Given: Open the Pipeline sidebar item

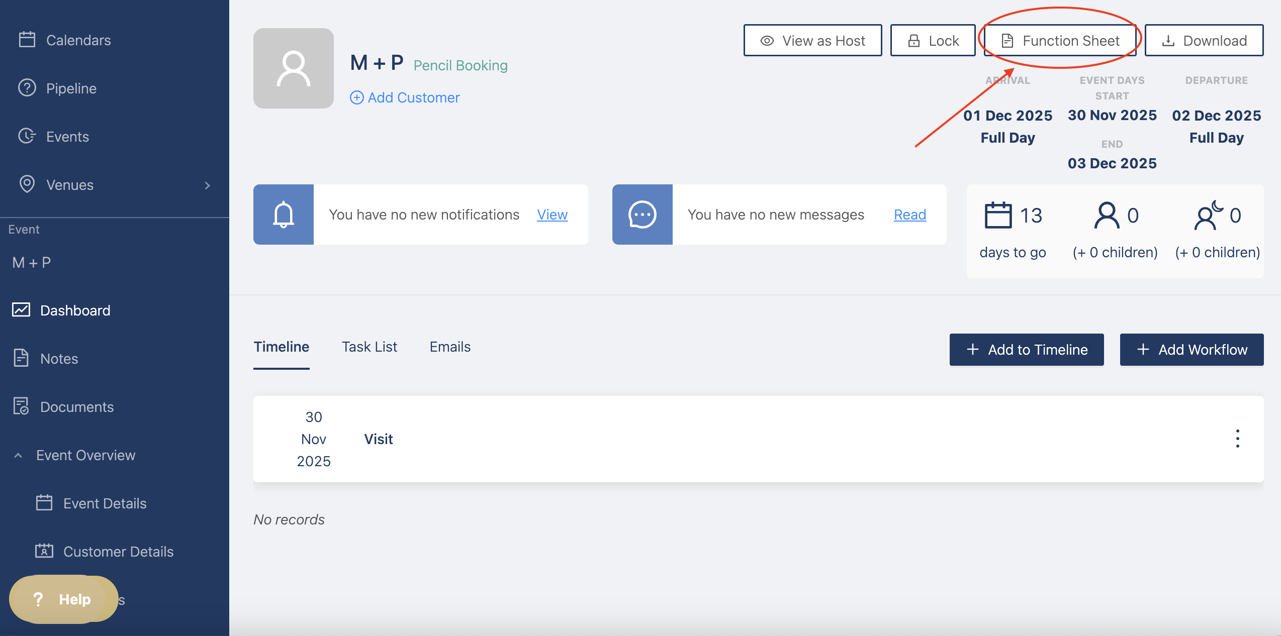Looking at the screenshot, I should 71,88.
